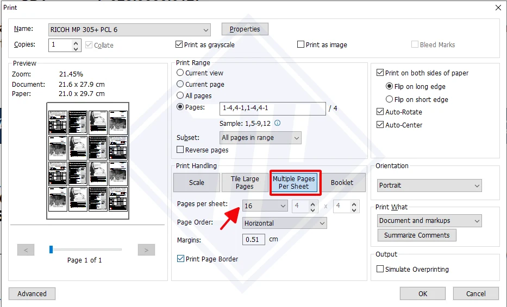
Task: Toggle Print as grayscale checkbox
Action: pos(179,44)
